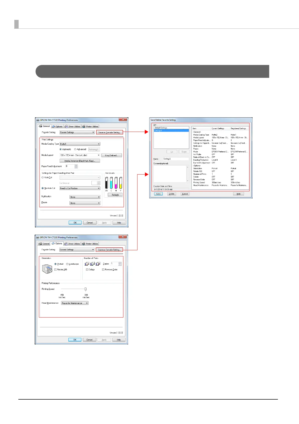Click the Name field containing Setting A
Image resolution: width=299 pixels, height=424 pixels.
point(176,159)
